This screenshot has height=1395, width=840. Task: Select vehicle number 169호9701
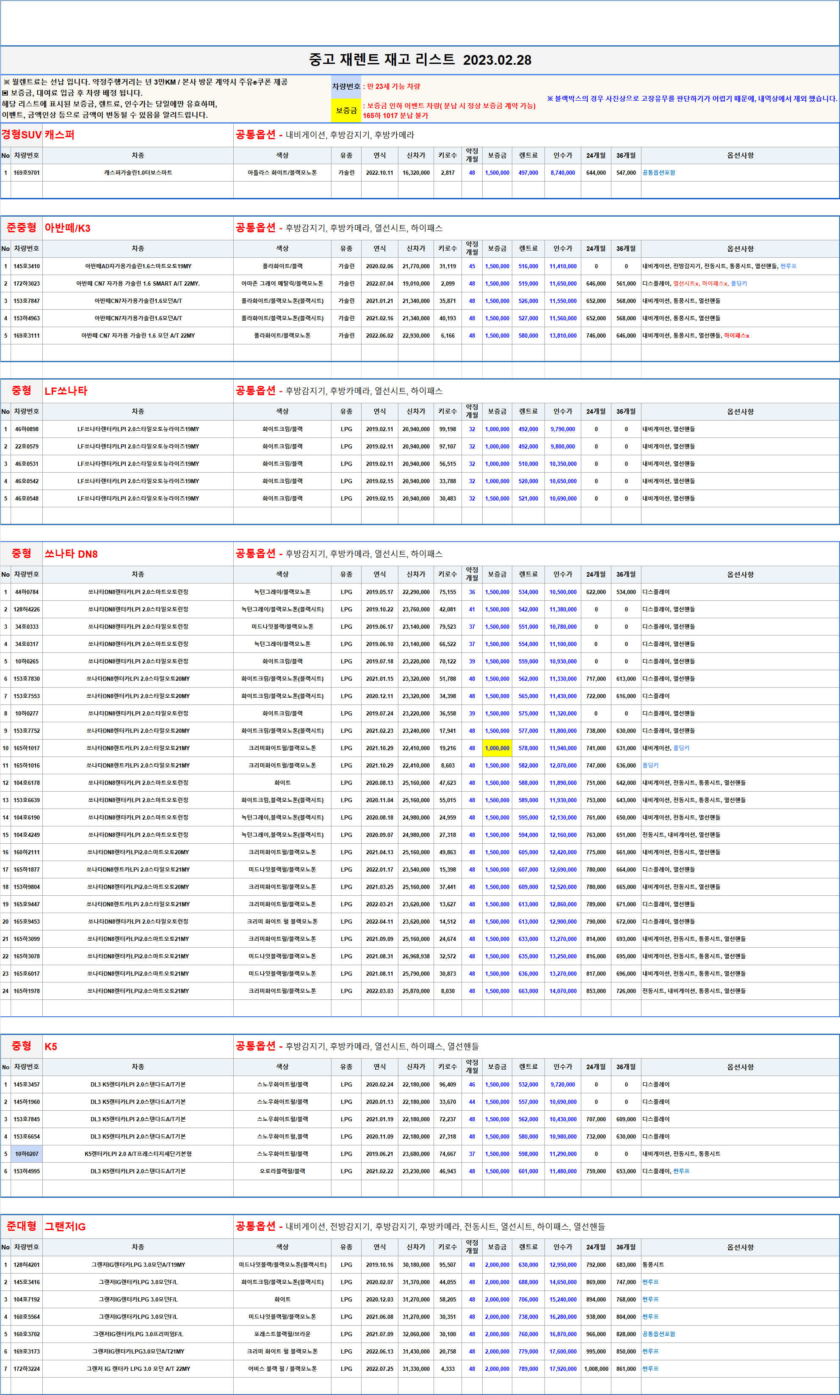(27, 173)
